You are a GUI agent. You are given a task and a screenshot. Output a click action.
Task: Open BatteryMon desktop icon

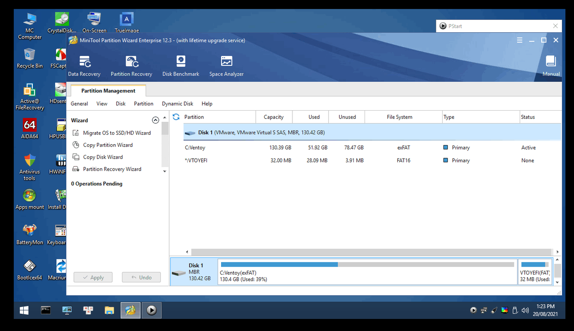click(x=30, y=234)
